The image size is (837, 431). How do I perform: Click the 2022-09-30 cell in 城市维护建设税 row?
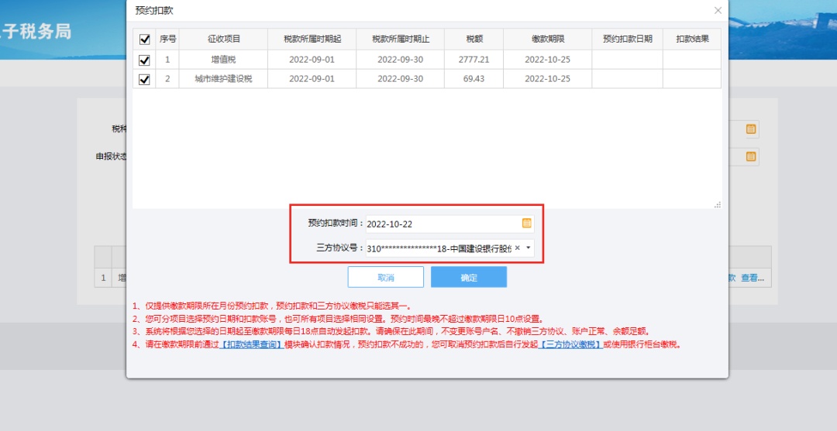(401, 79)
